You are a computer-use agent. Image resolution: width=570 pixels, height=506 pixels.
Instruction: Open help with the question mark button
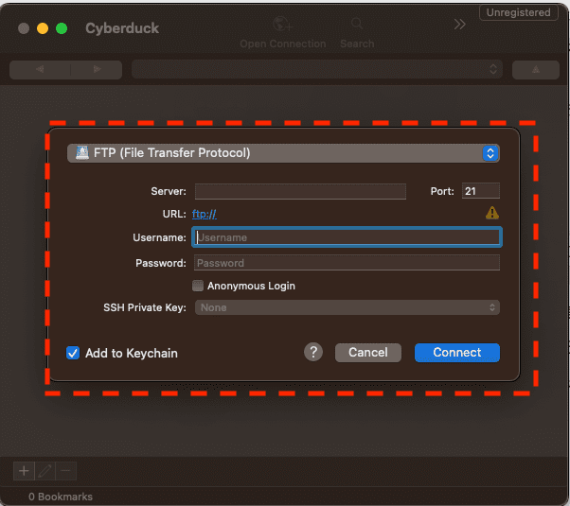pos(313,352)
